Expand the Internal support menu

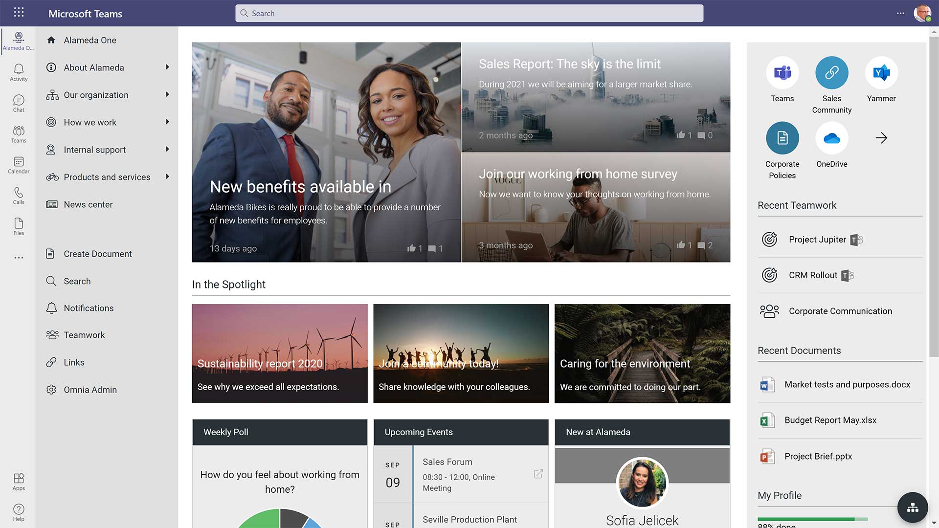[167, 149]
